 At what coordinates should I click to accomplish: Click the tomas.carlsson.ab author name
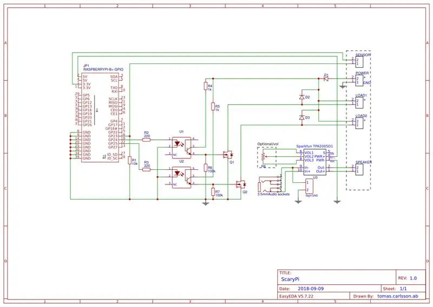coord(398,296)
